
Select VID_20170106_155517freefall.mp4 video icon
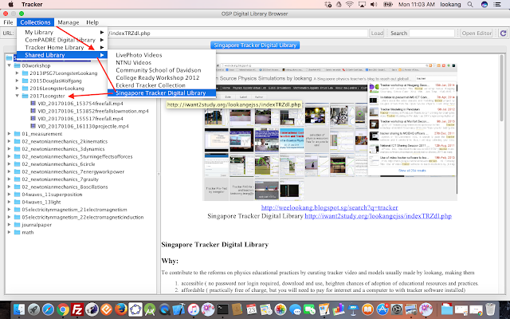pyautogui.click(x=33, y=119)
